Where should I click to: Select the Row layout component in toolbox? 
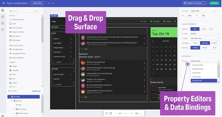click(x=15, y=36)
